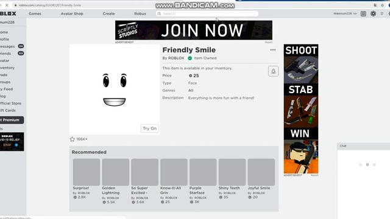Click into the Roblox search field

coord(207,13)
